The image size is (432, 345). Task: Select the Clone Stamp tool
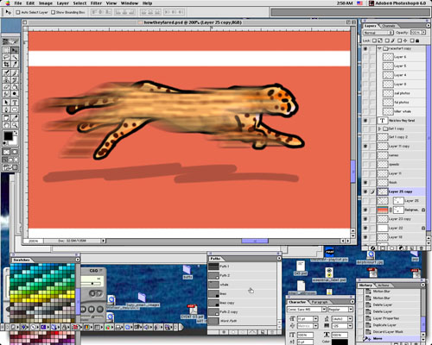[6, 79]
